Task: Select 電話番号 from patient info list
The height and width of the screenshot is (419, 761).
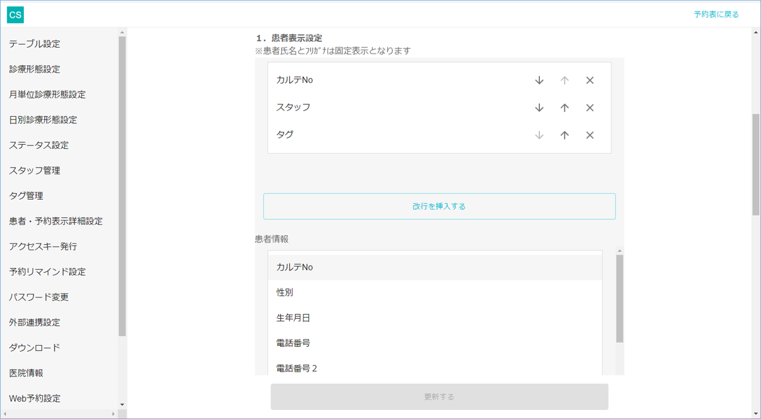Action: tap(293, 343)
